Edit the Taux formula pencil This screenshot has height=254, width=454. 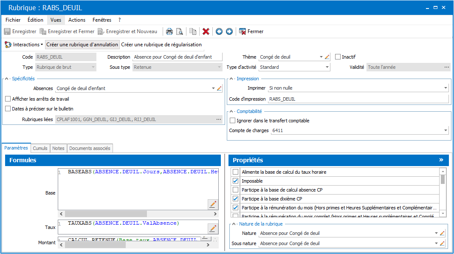tap(213, 229)
